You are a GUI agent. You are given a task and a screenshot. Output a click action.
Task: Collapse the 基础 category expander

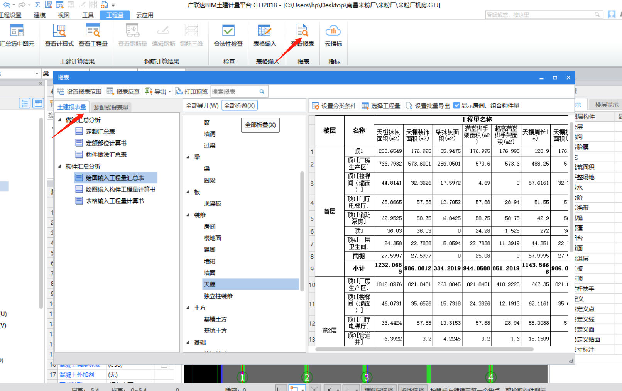188,342
